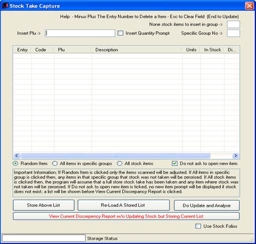Sort by the Code column header
Image resolution: width=256 pixels, height=244 pixels.
[x=42, y=50]
